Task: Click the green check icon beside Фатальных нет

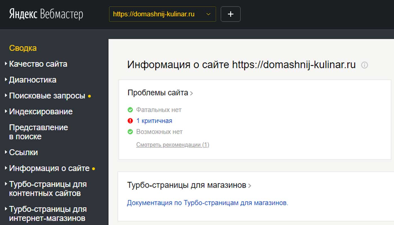Action: point(130,110)
